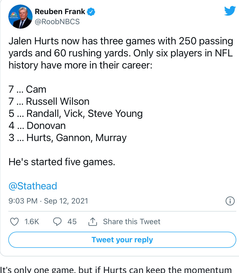Click the 45 replies count
Image resolution: width=239 pixels, height=273 pixels.
click(x=72, y=222)
